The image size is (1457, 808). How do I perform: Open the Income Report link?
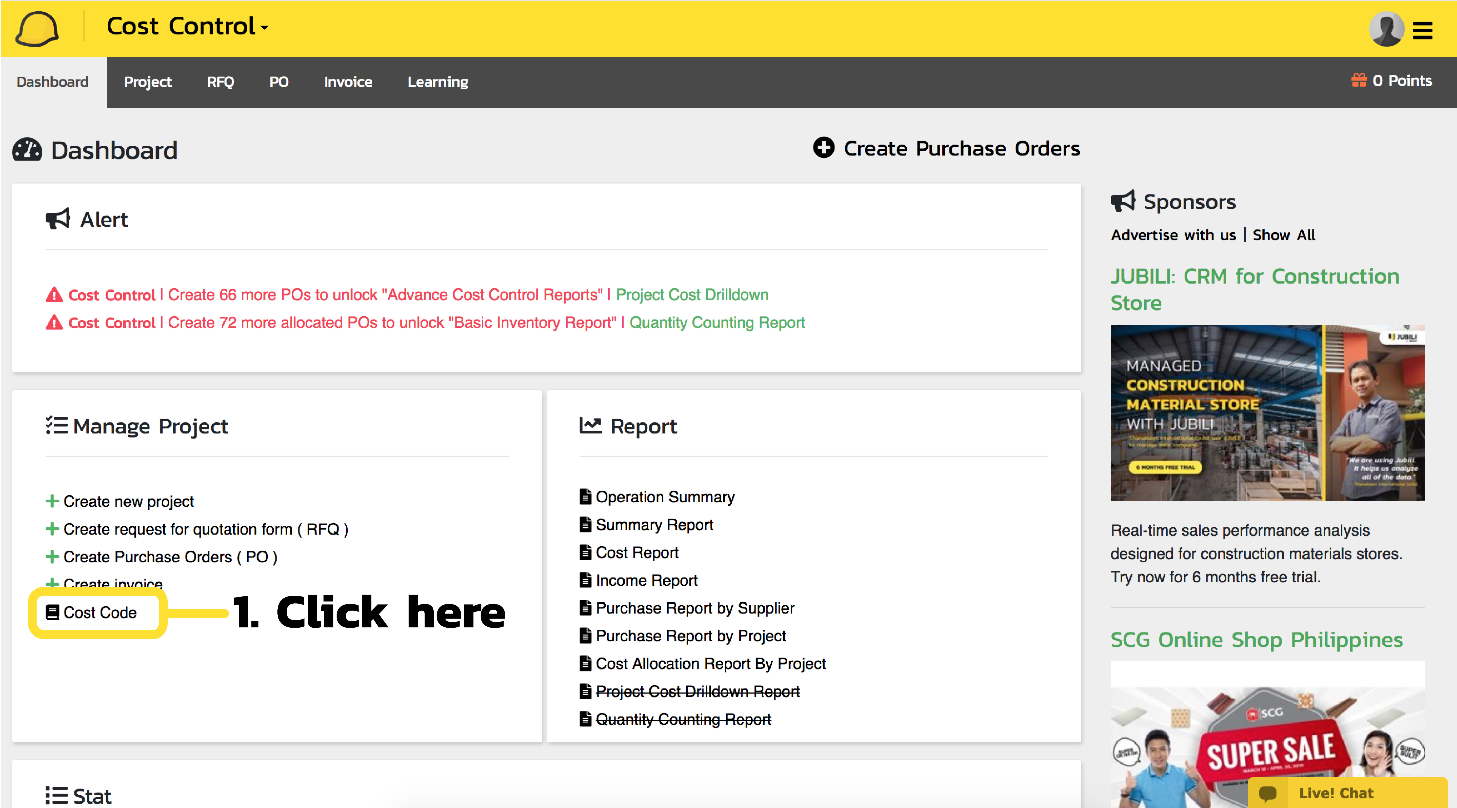pos(646,580)
